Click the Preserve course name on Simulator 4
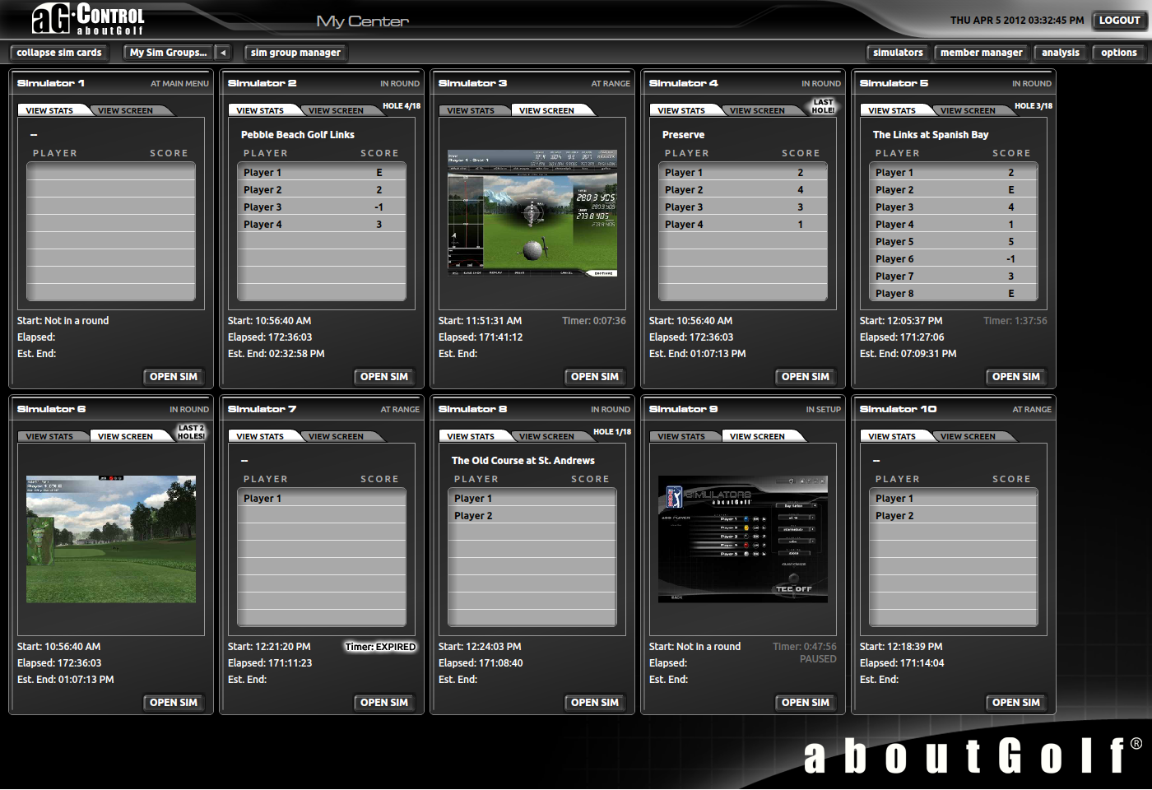 tap(684, 135)
